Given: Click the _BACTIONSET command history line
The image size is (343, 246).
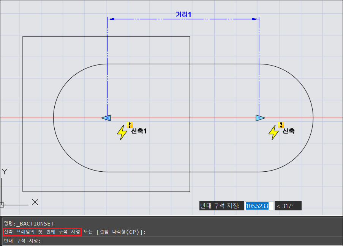Looking at the screenshot, I should click(x=29, y=223).
